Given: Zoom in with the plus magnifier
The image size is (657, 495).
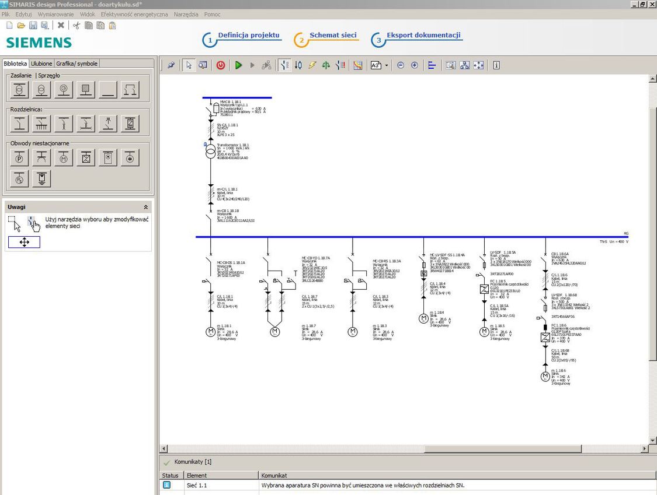Looking at the screenshot, I should [415, 65].
